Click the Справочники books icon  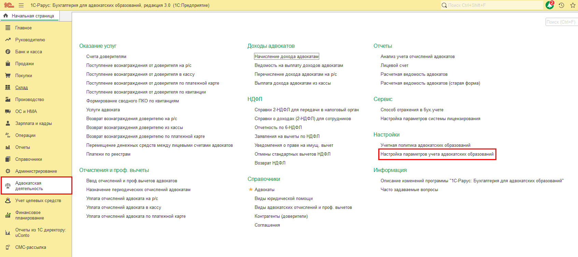[x=8, y=159]
